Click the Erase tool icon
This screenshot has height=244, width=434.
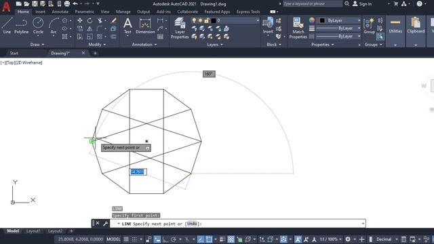tap(113, 20)
